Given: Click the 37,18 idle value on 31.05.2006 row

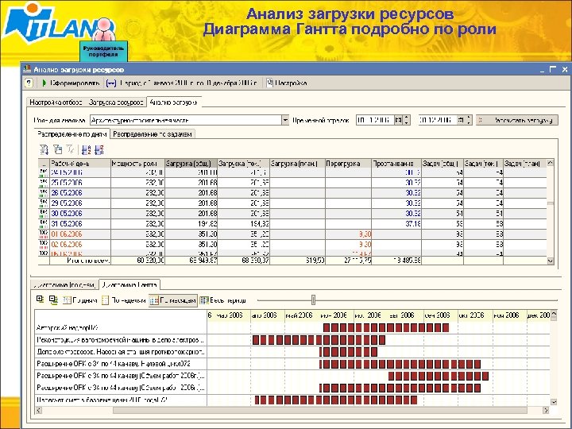Looking at the screenshot, I should (412, 223).
